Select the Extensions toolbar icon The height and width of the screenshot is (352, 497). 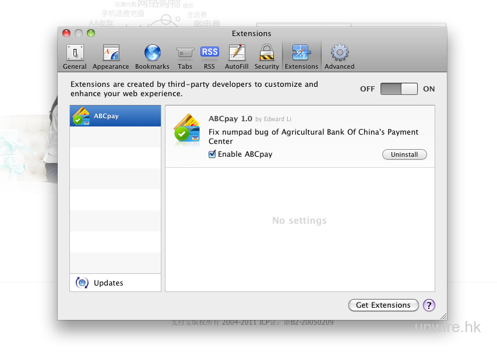[301, 57]
